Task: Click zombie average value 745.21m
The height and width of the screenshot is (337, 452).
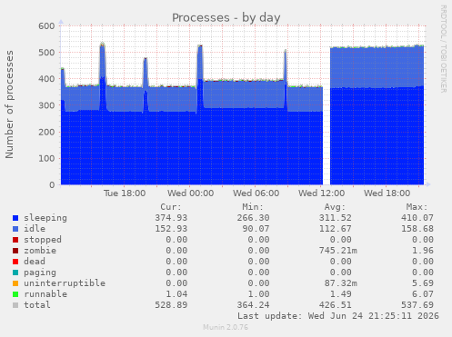Action: (338, 251)
